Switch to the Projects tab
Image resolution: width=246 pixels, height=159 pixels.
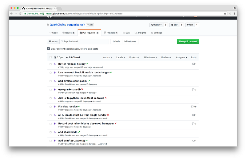point(111,33)
